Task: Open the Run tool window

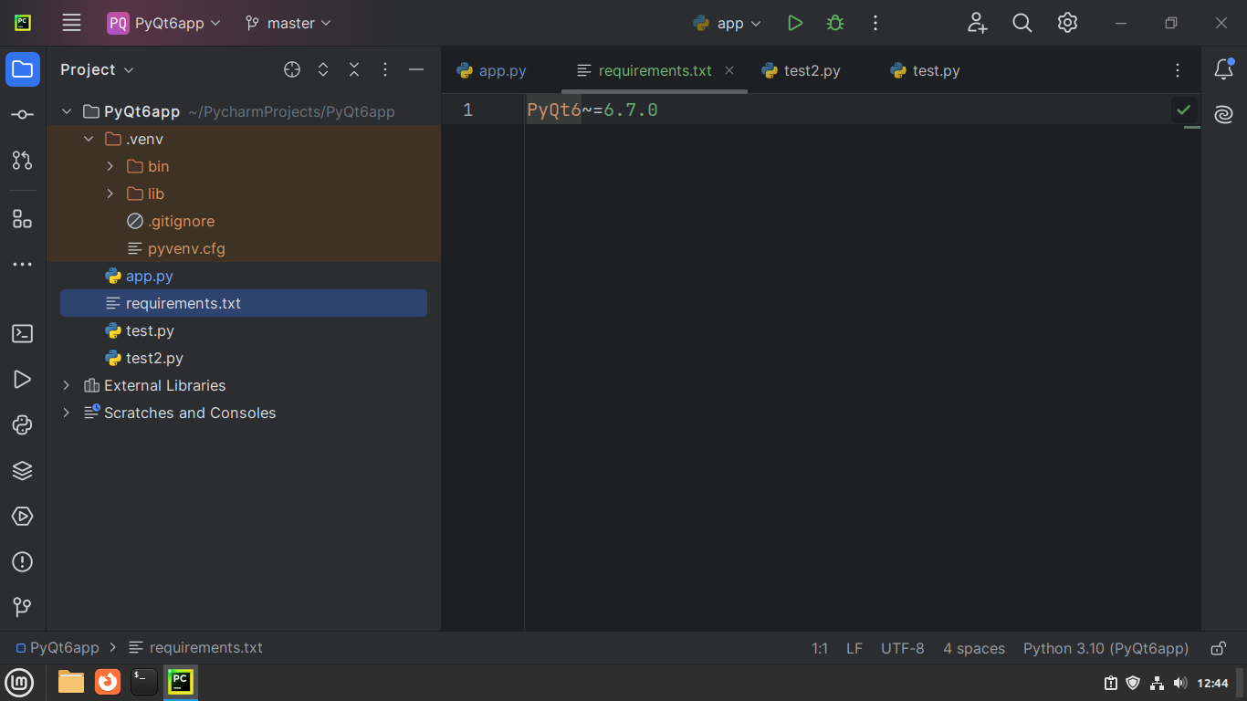Action: pyautogui.click(x=23, y=380)
